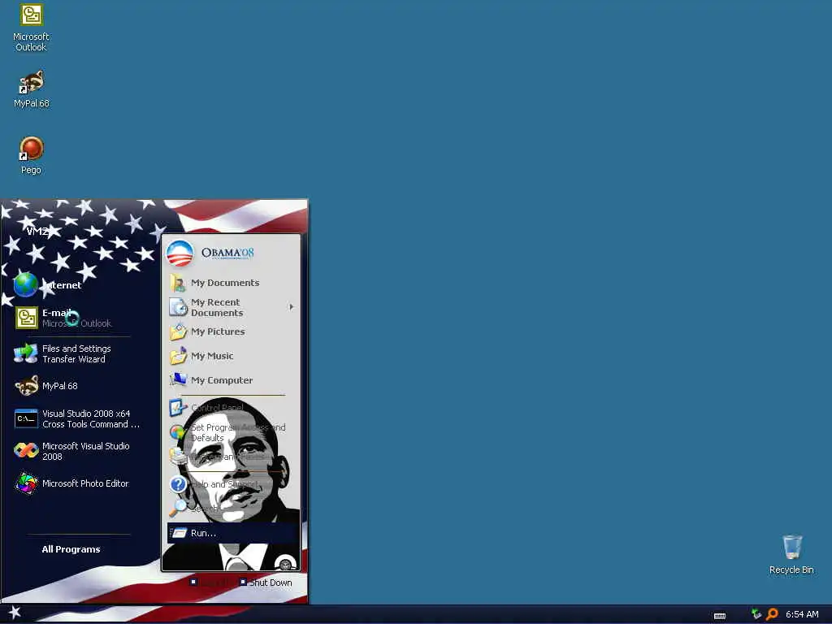Click the Shut Down button
The width and height of the screenshot is (832, 624).
[x=266, y=582]
